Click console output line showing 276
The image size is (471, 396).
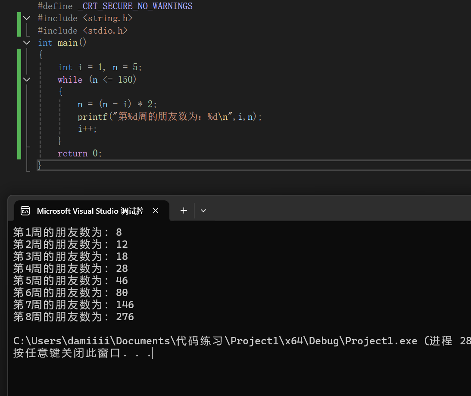click(74, 317)
